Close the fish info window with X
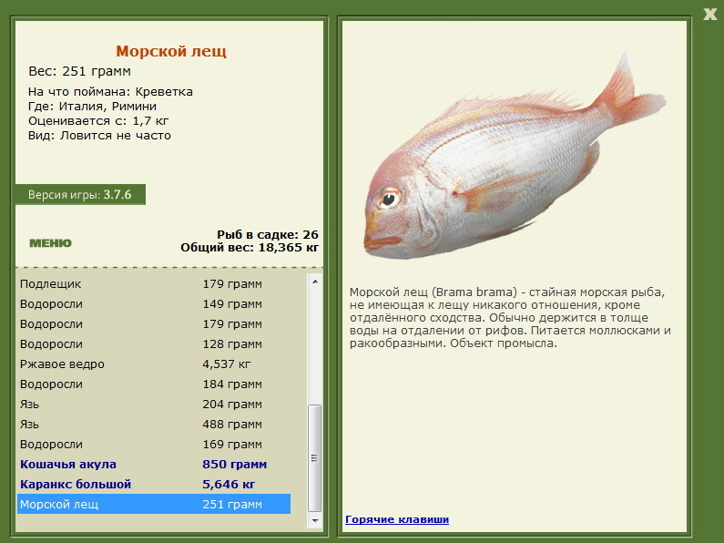 (709, 15)
